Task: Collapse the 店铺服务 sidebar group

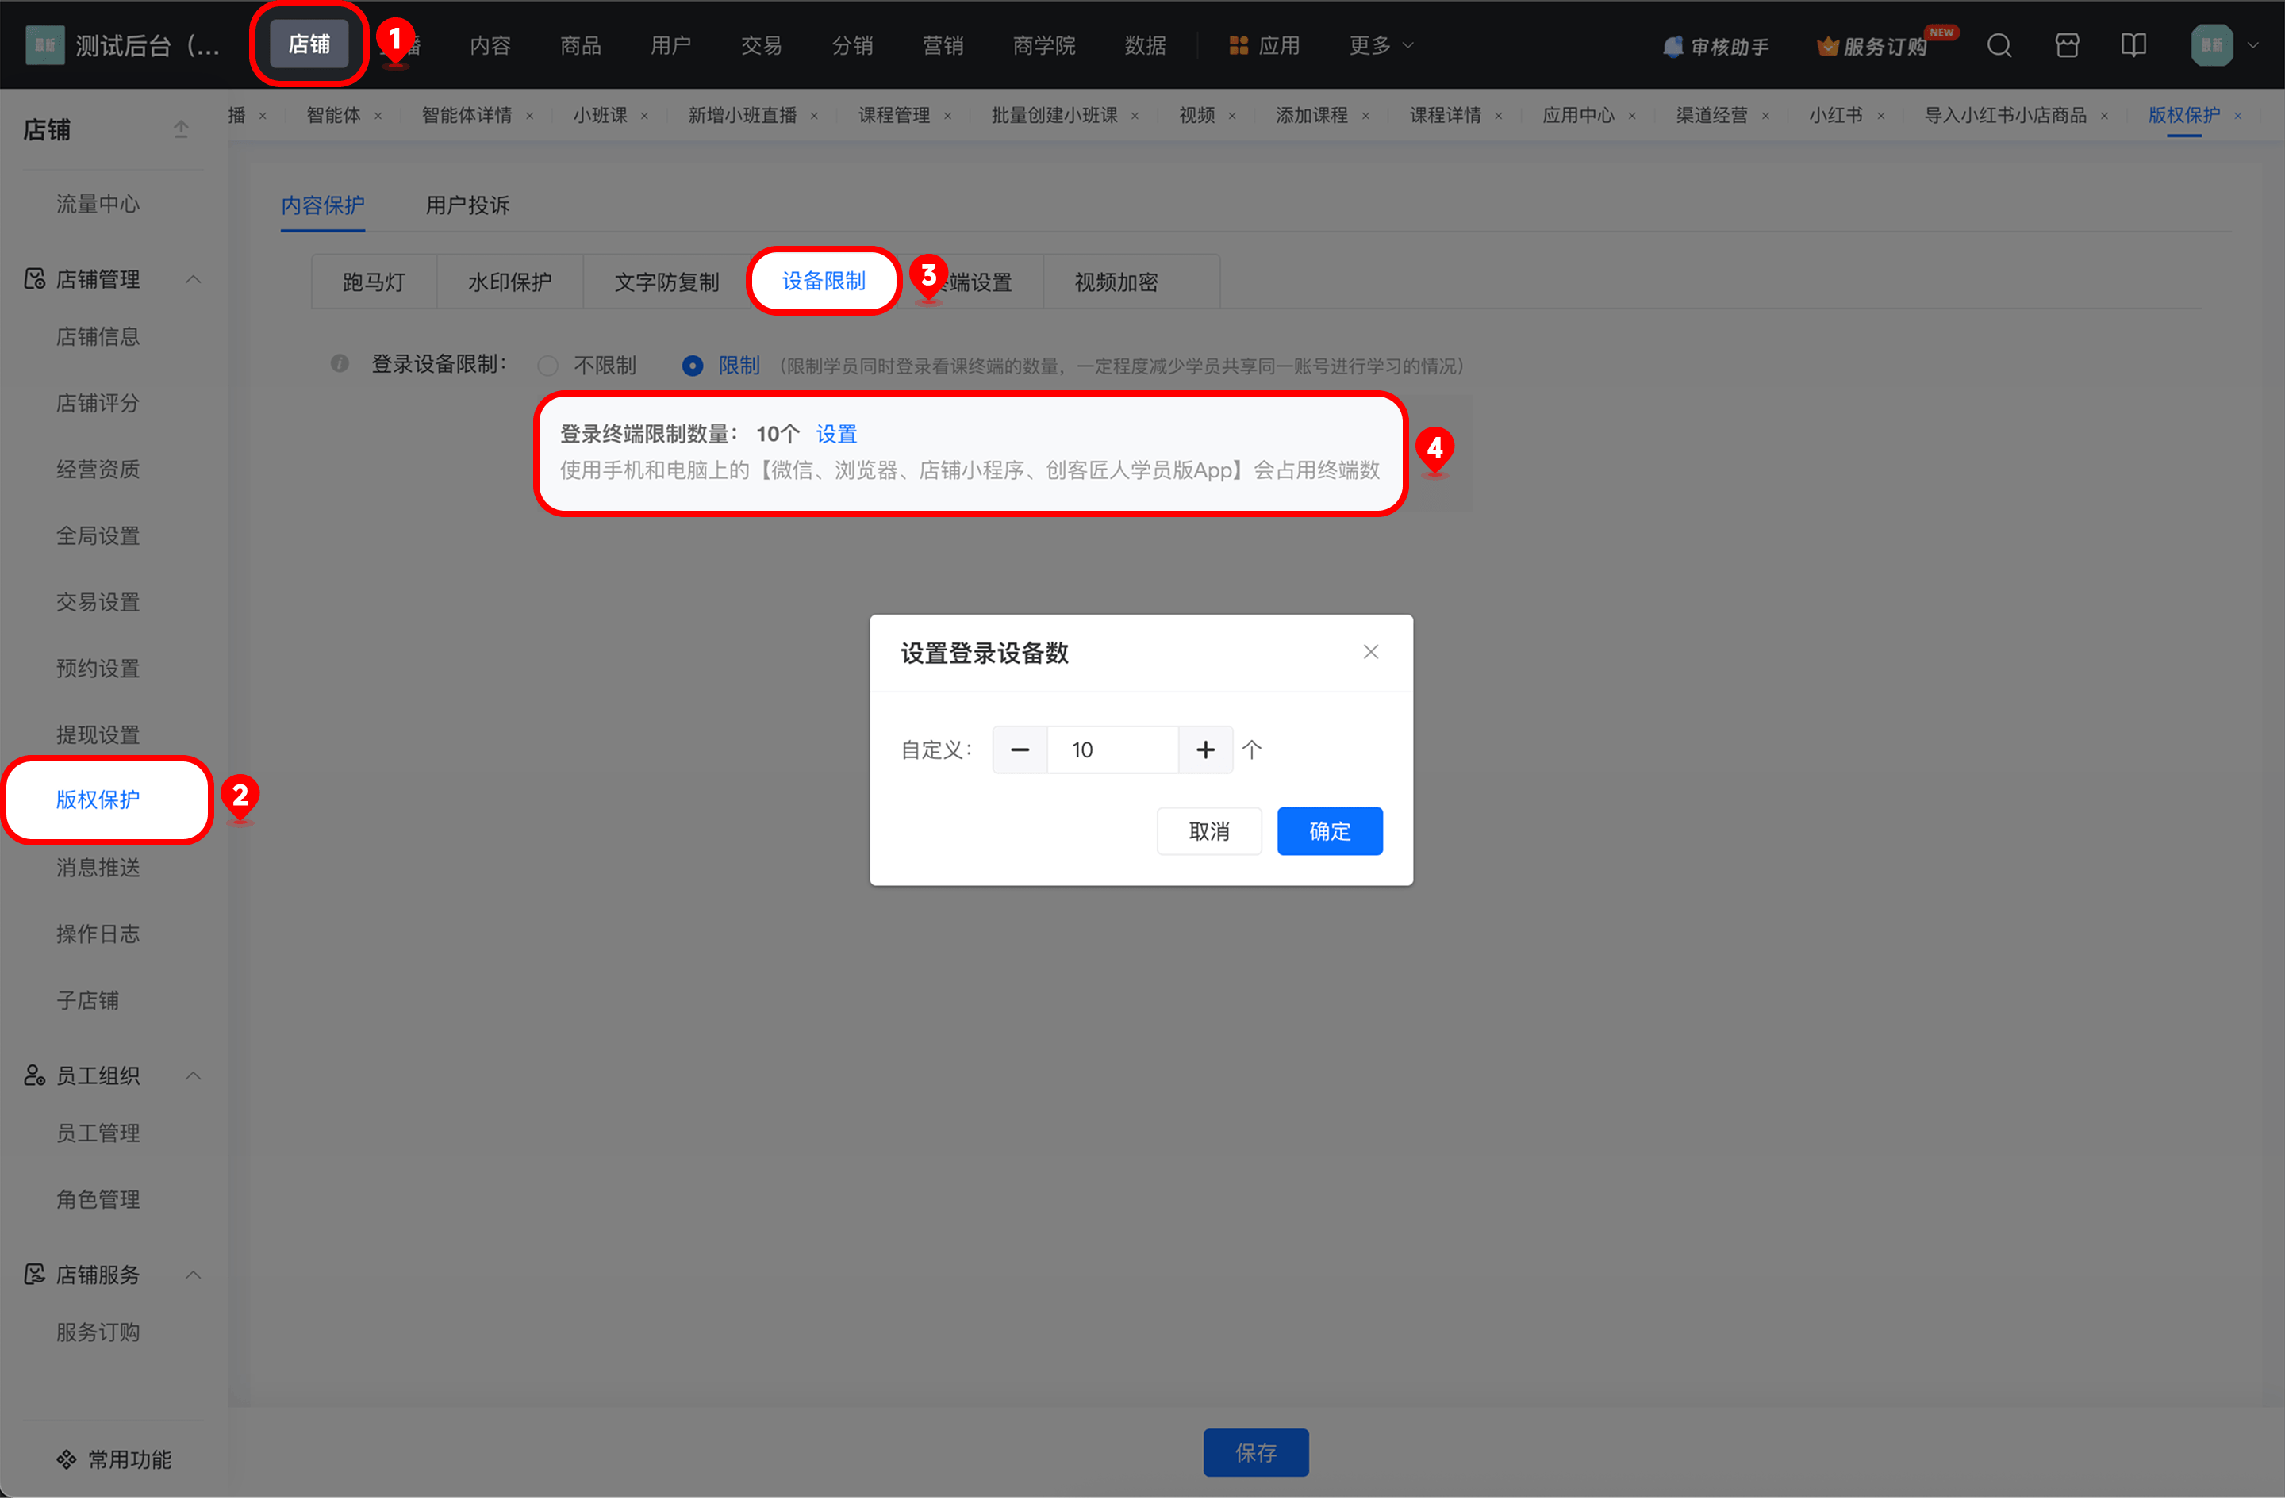Action: tap(193, 1275)
